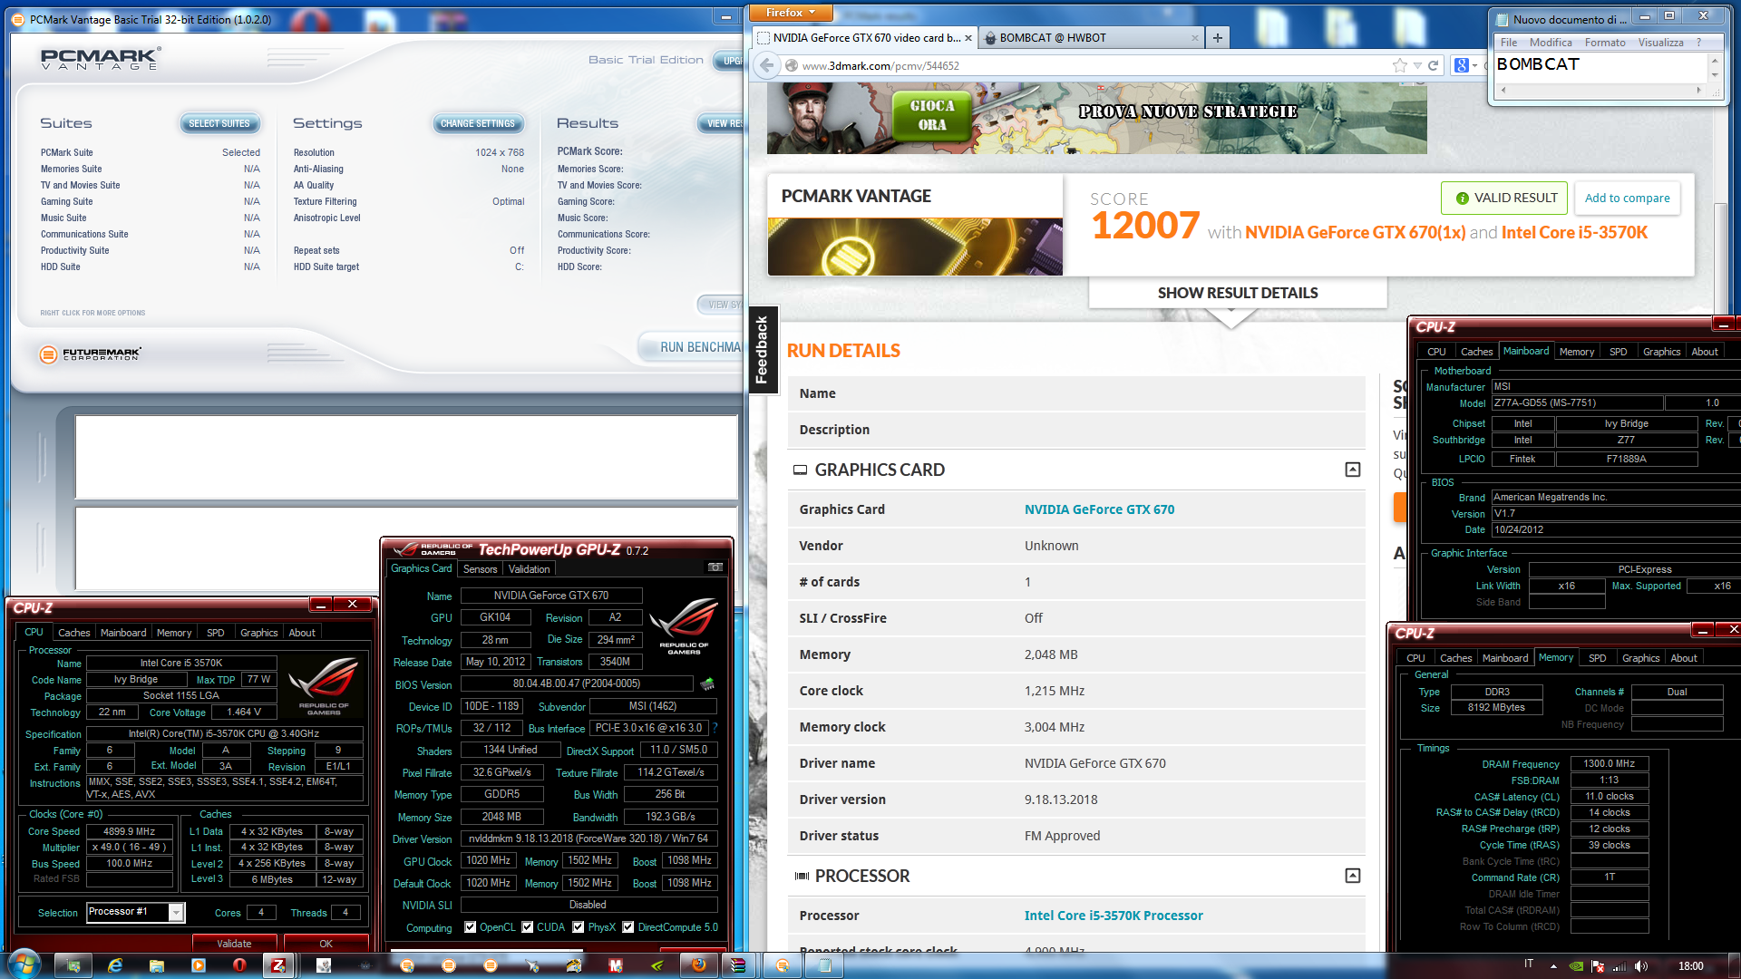Click the Select Suites button in PCMark
The width and height of the screenshot is (1741, 979).
tap(219, 123)
